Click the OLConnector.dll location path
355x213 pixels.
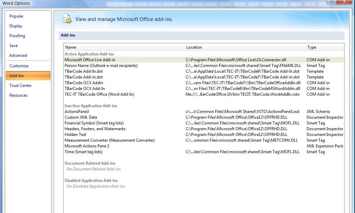tap(236, 60)
